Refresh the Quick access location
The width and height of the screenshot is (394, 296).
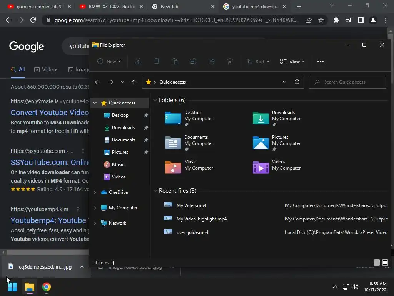(297, 82)
